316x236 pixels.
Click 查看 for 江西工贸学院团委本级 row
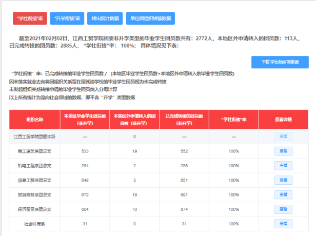coord(283,136)
